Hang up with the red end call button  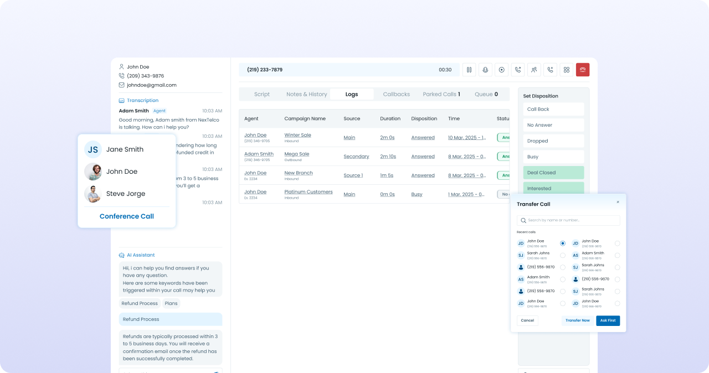(583, 70)
